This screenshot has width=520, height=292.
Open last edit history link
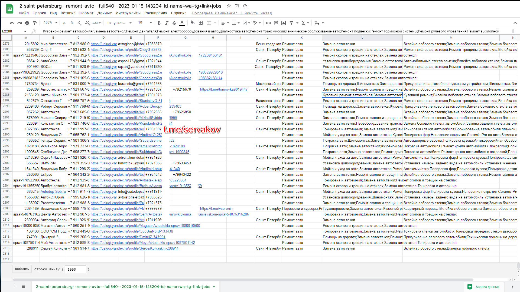coord(232,13)
